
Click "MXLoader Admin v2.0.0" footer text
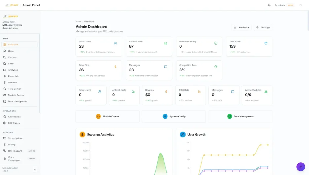(10, 170)
